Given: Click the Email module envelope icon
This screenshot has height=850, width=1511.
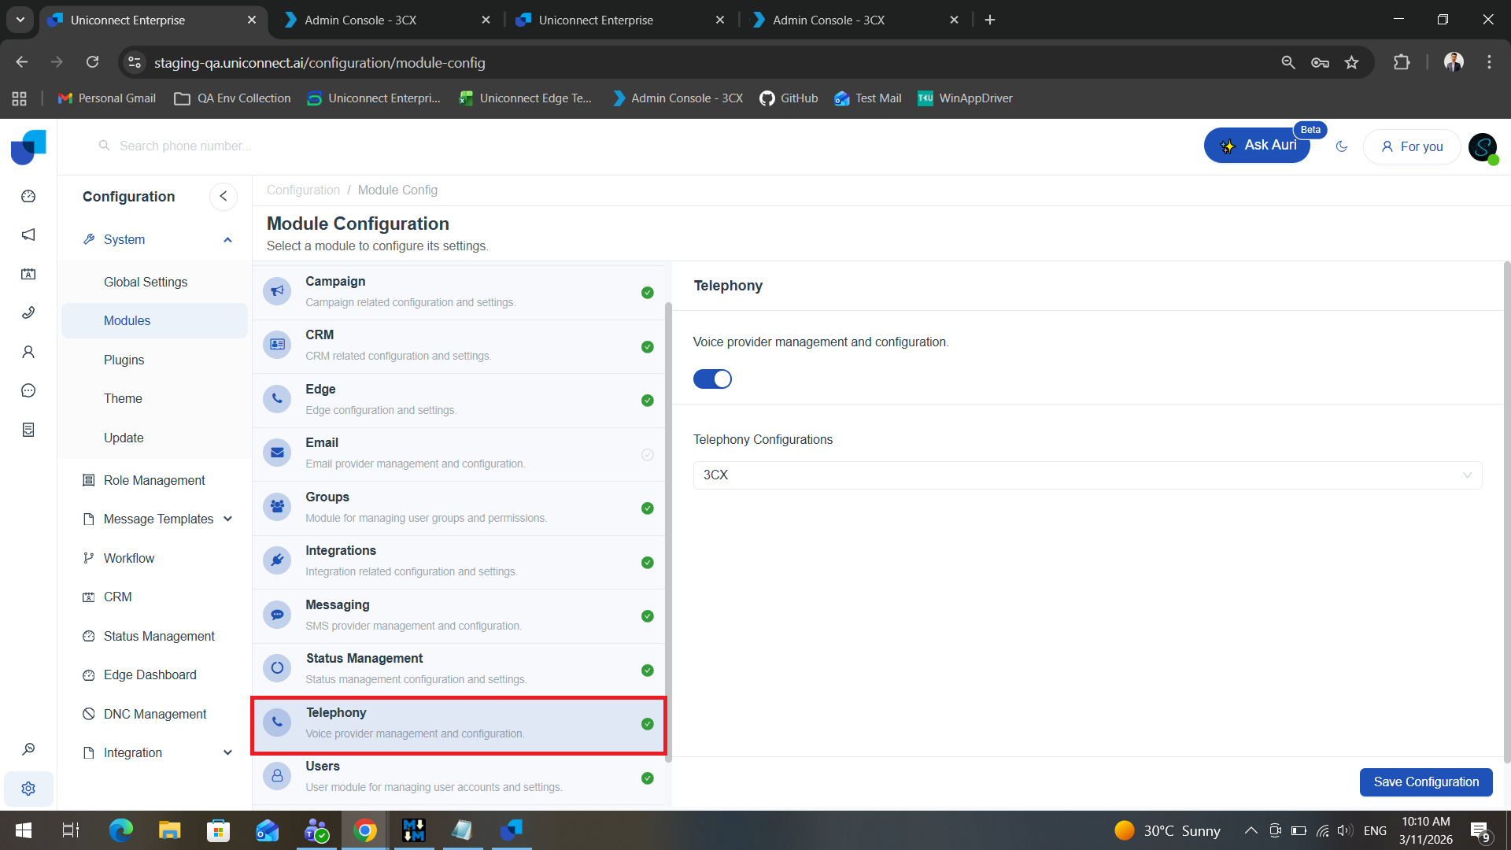Looking at the screenshot, I should click(x=277, y=453).
